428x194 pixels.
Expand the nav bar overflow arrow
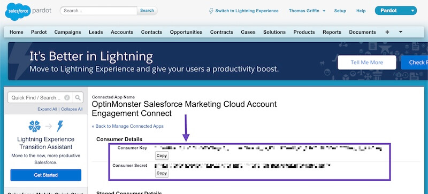[400, 32]
